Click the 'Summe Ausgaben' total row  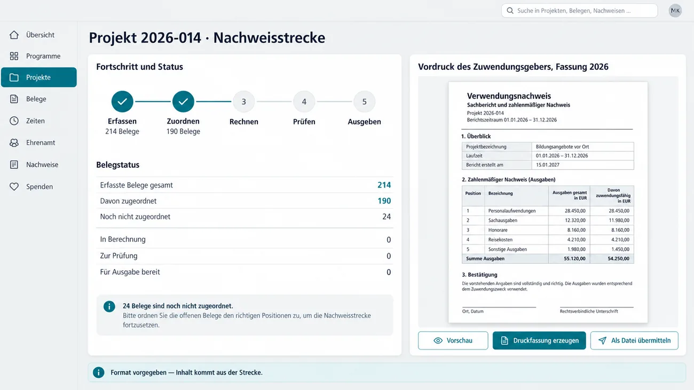pos(548,259)
